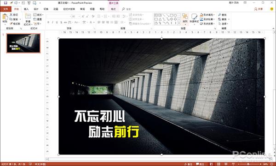Click Notes button in status bar

coord(189,164)
